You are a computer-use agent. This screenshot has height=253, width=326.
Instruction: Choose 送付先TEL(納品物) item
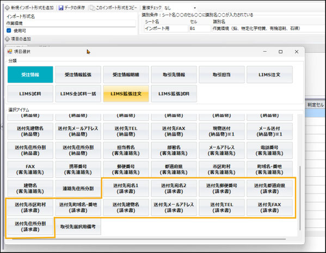point(126,131)
